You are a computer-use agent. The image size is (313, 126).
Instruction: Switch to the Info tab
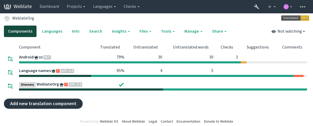[76, 31]
